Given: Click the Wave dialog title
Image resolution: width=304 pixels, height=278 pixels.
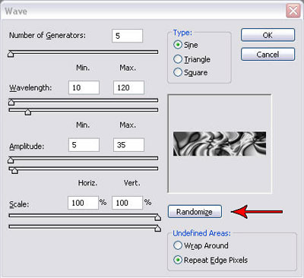Looking at the screenshot, I should [x=16, y=11].
